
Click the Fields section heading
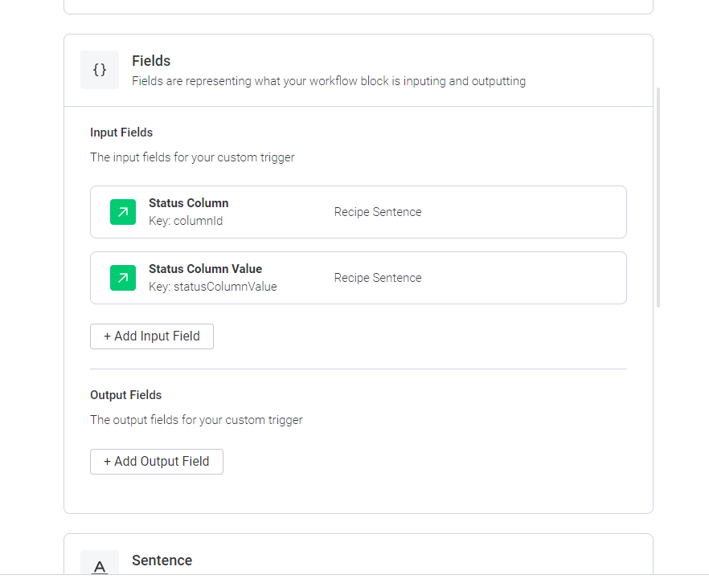(151, 61)
